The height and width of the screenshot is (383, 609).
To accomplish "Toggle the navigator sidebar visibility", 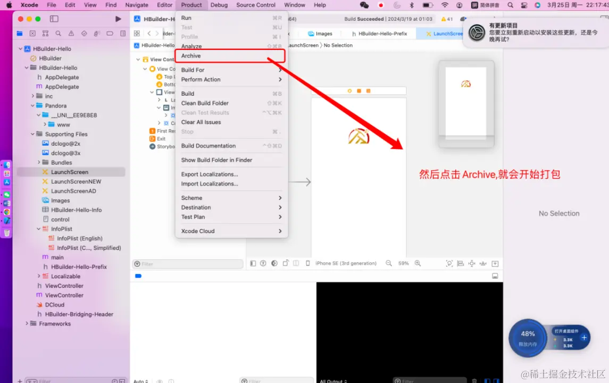I will click(x=54, y=19).
